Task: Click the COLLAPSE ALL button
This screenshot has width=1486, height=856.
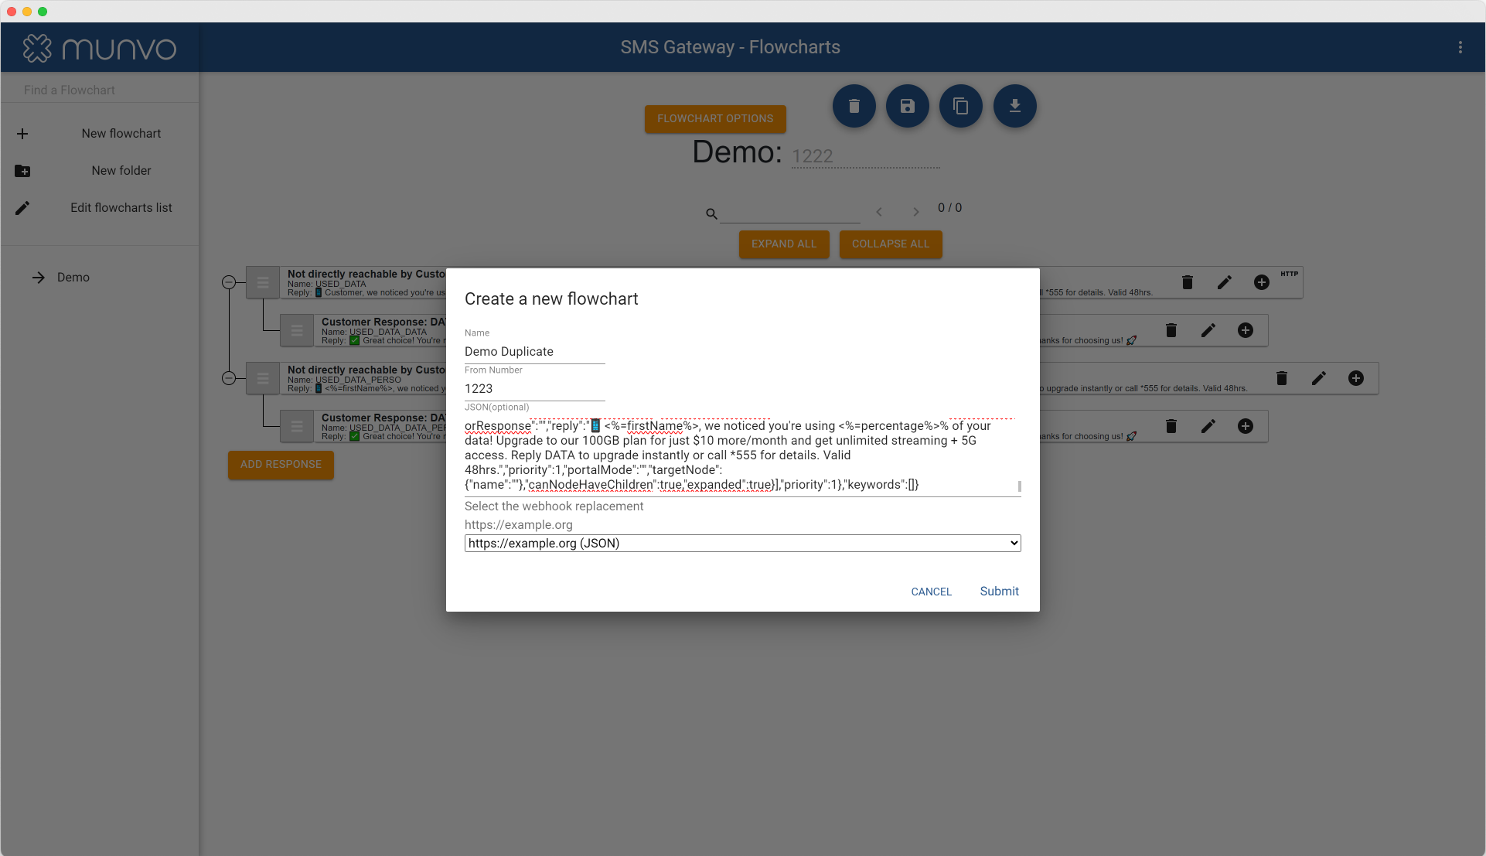Action: click(x=891, y=244)
